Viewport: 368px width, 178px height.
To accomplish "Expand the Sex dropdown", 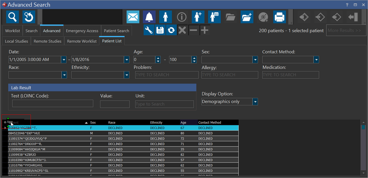I will (x=255, y=60).
